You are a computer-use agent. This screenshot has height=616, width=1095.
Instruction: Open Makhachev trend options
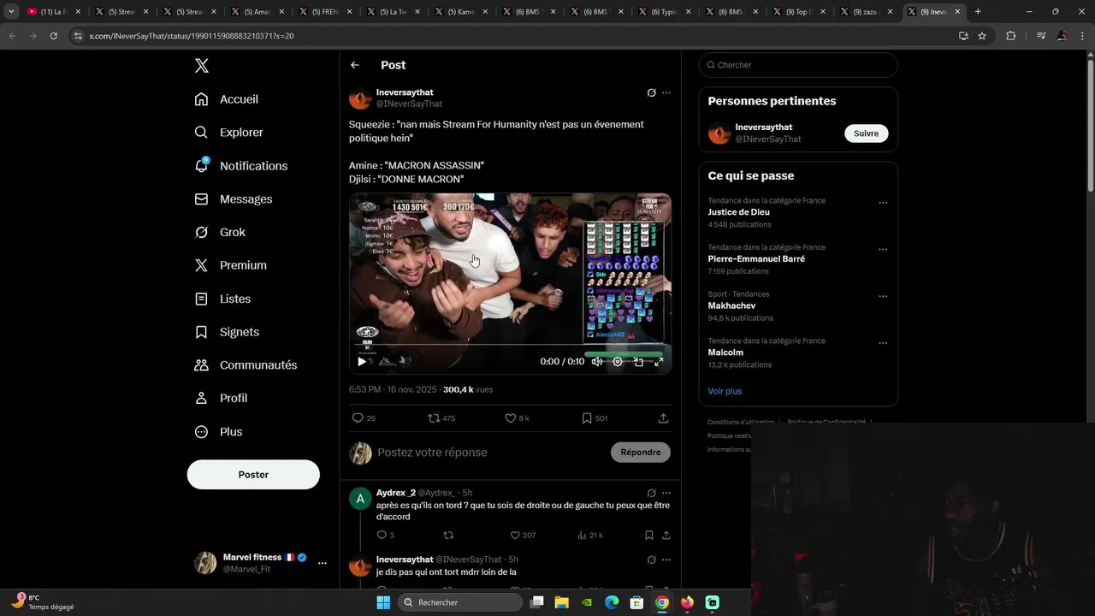(x=883, y=296)
